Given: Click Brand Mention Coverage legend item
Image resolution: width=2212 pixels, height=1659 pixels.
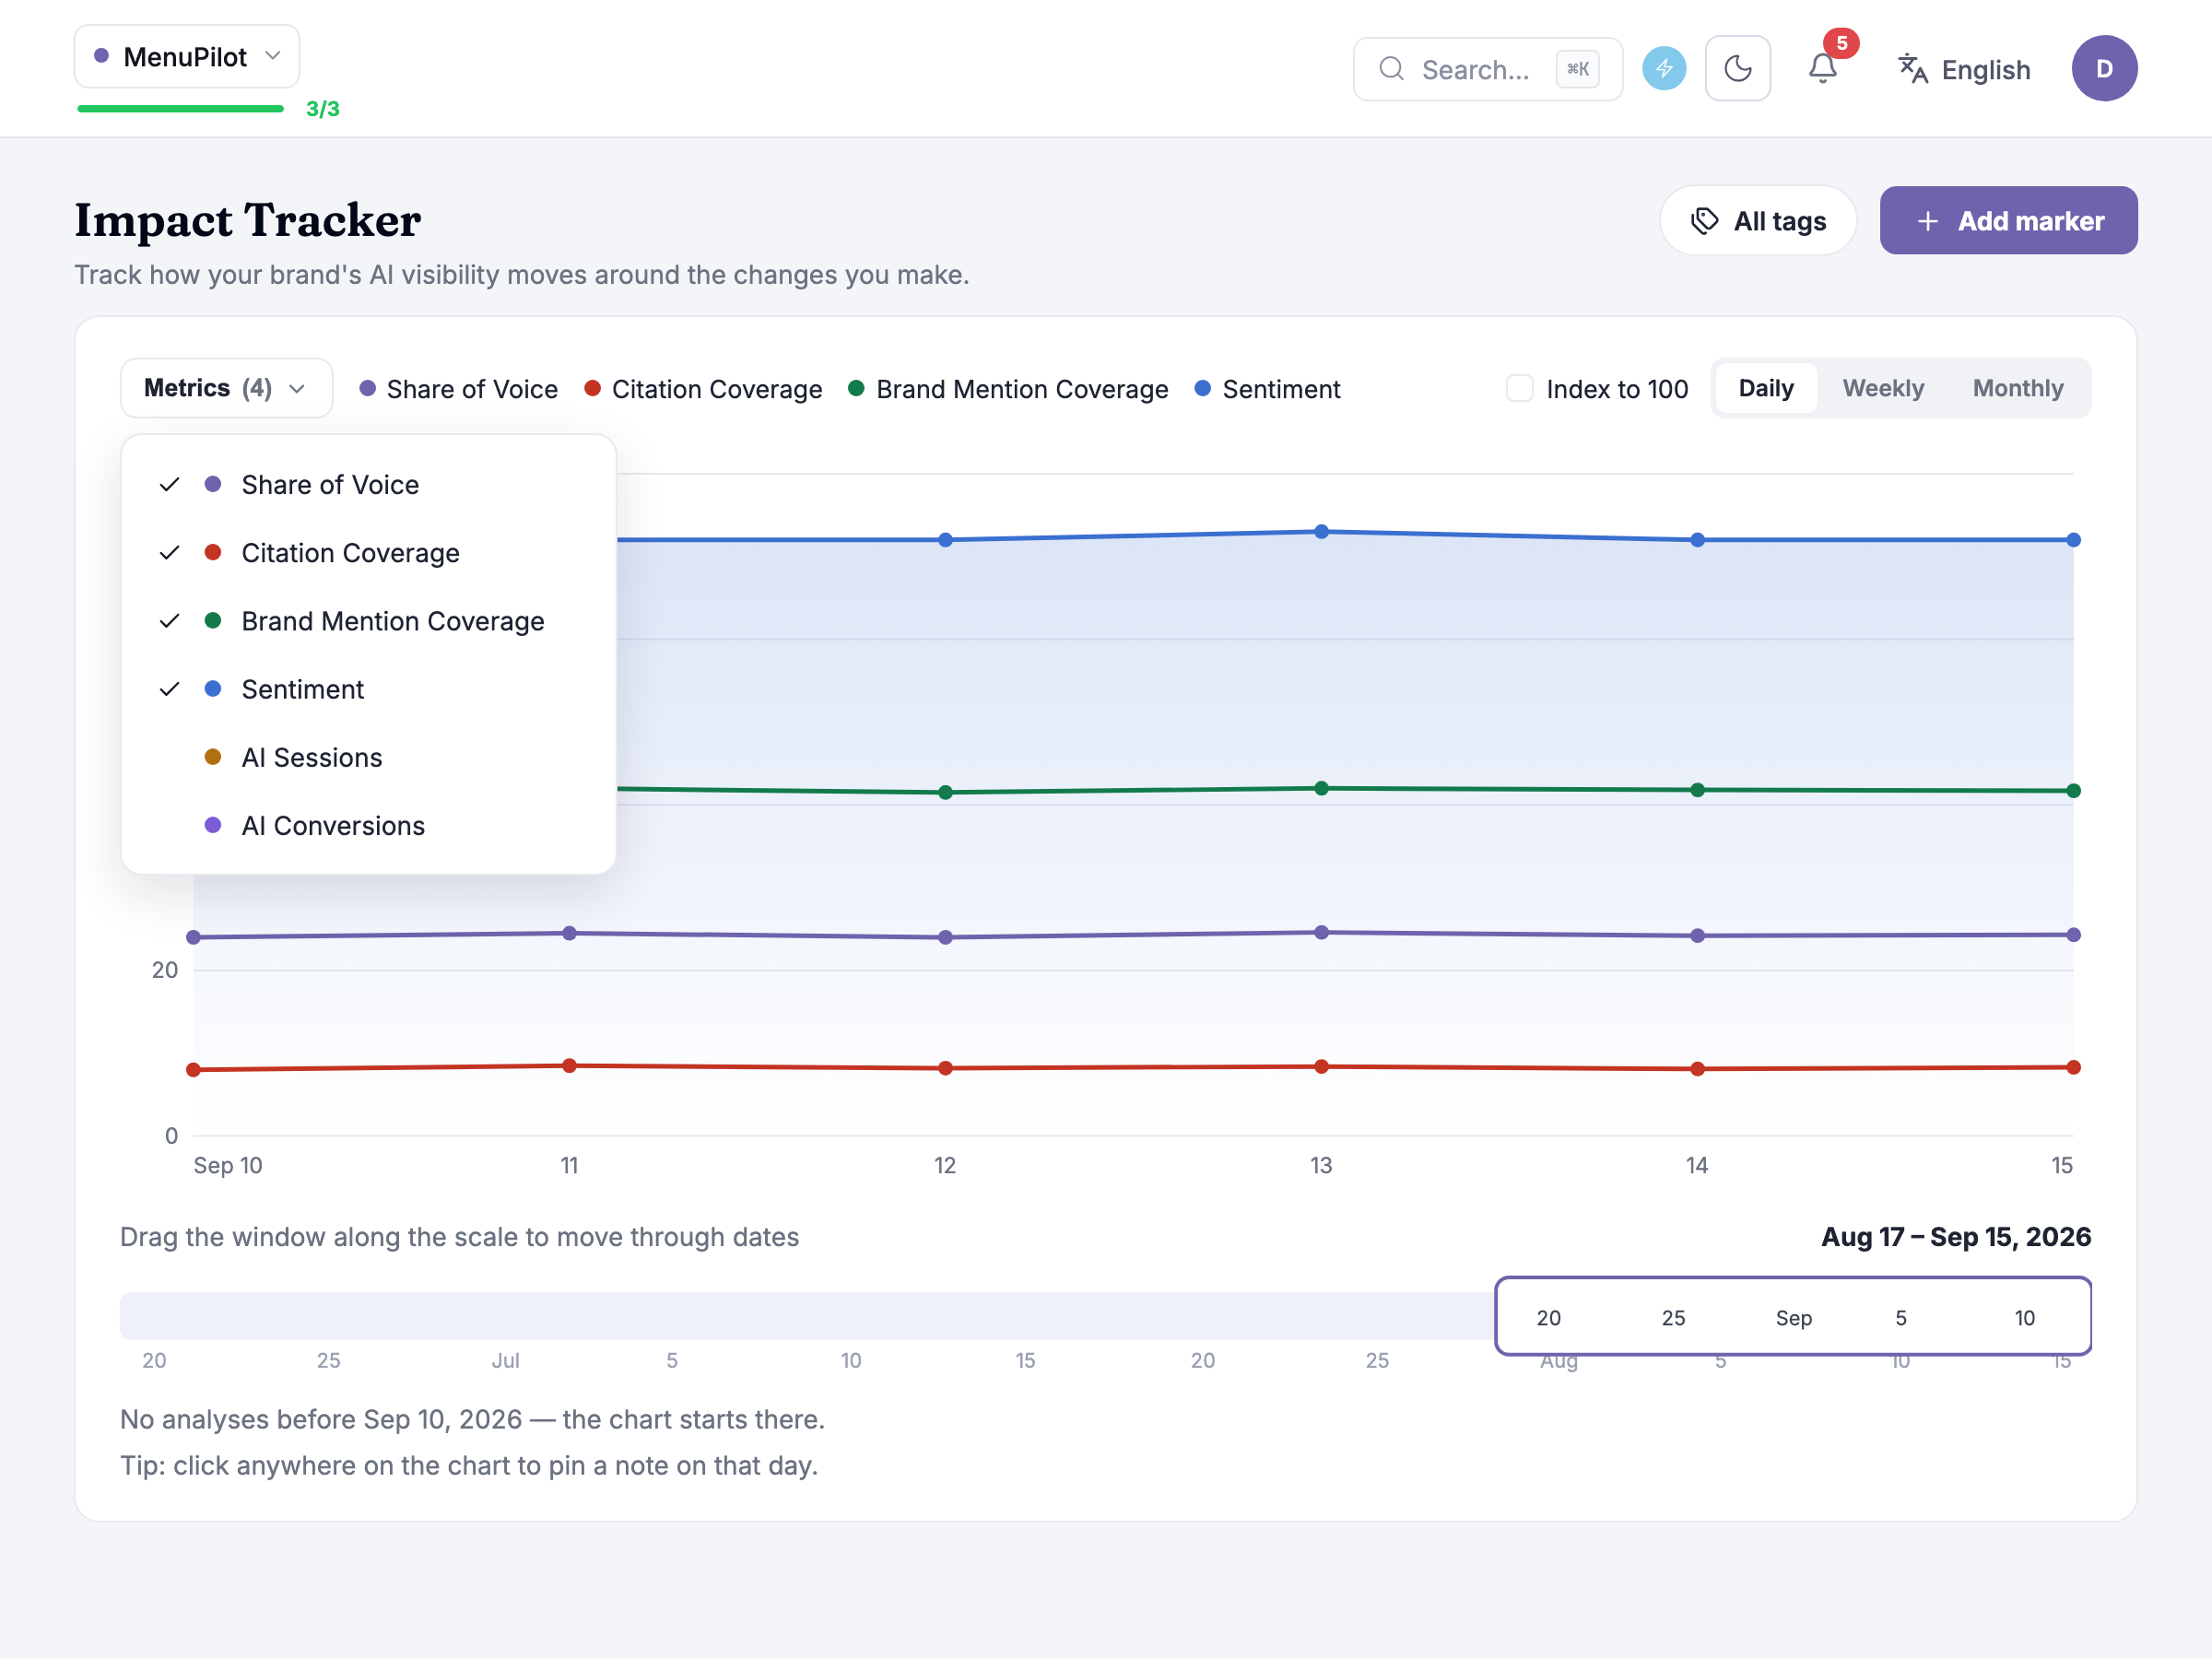Looking at the screenshot, I should pyautogui.click(x=1008, y=389).
